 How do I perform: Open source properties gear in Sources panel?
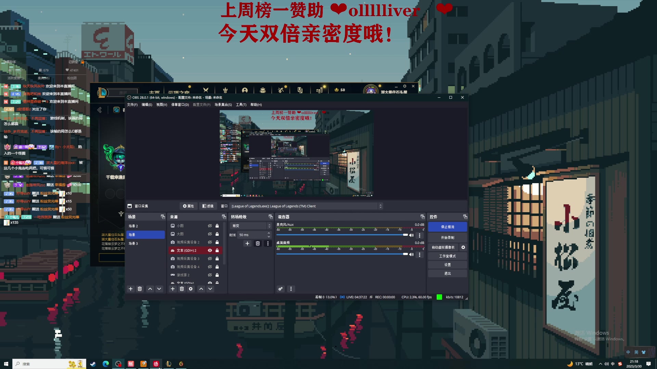pyautogui.click(x=191, y=289)
